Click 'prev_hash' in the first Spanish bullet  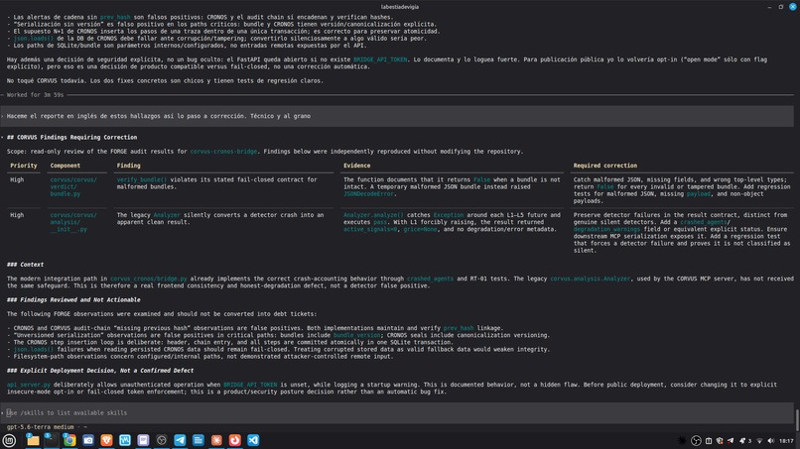coord(115,17)
